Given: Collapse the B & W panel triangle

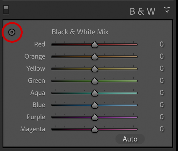Looking at the screenshot, I should [x=167, y=10].
